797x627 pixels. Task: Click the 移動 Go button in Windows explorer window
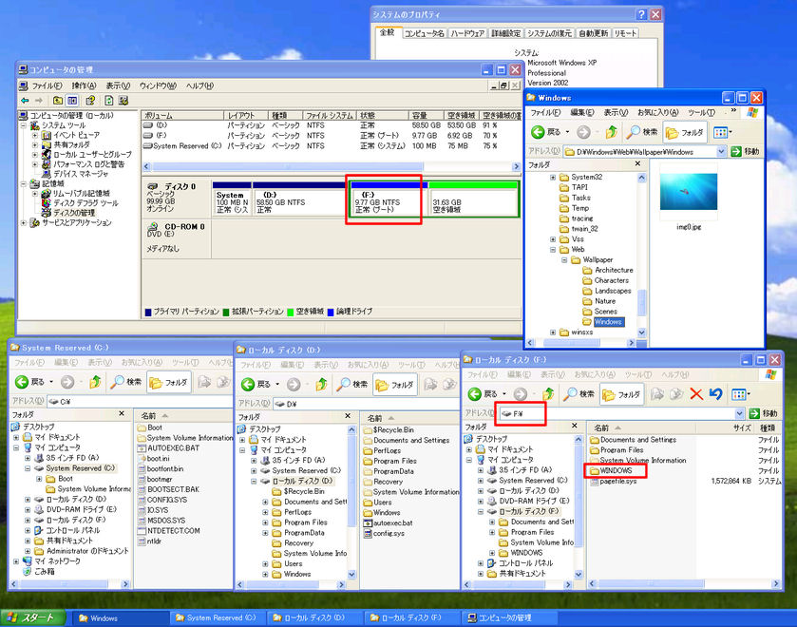[745, 152]
